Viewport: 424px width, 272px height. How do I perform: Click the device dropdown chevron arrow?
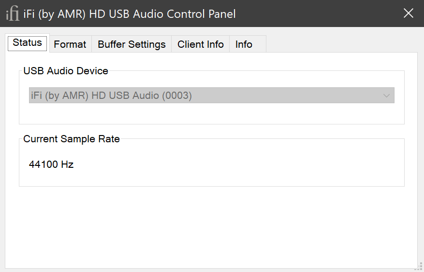[x=386, y=95]
